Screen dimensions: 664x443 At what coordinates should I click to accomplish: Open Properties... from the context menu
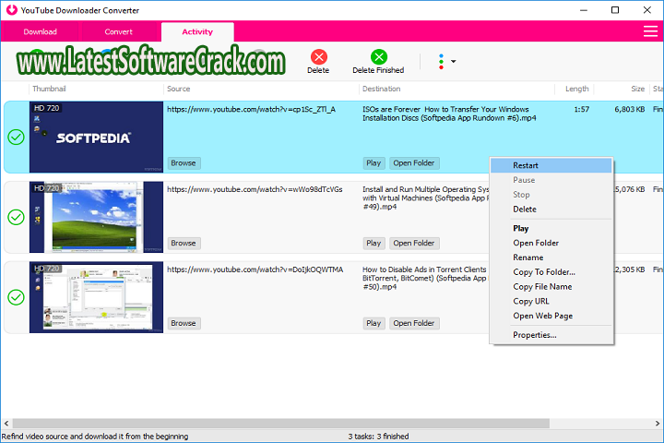[x=534, y=335]
